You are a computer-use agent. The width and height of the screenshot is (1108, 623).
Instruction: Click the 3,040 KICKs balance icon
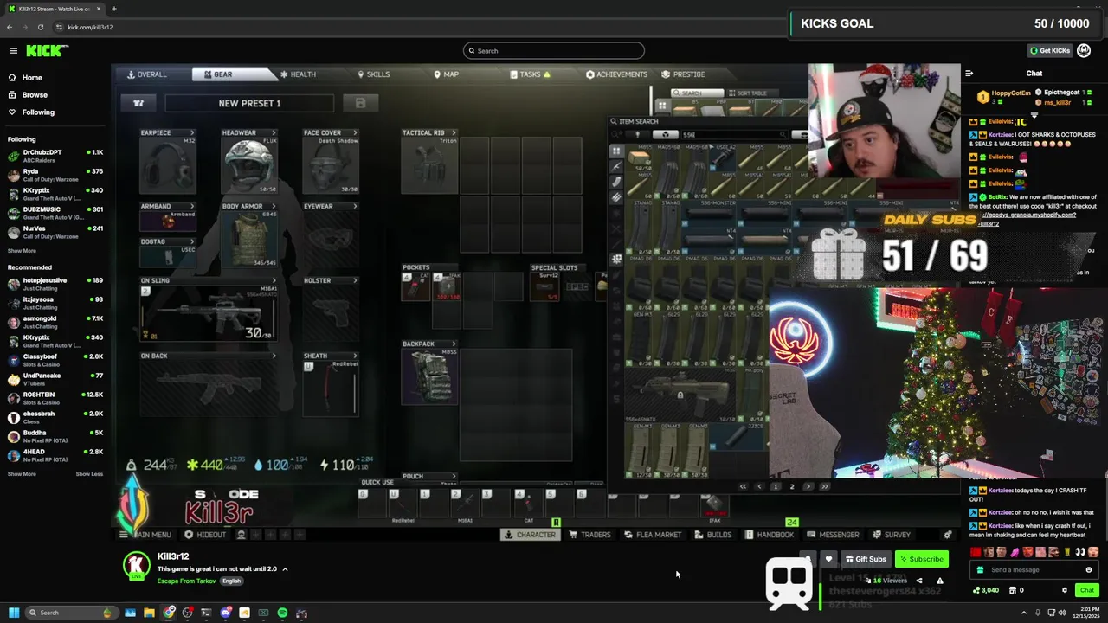coord(987,590)
